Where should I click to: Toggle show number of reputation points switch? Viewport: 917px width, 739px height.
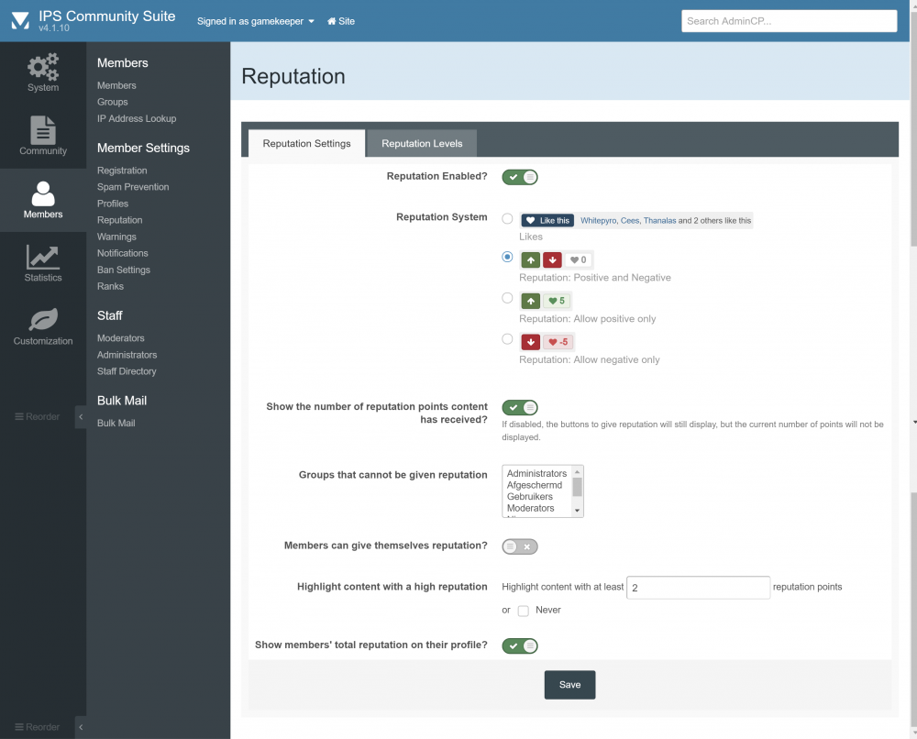click(x=520, y=407)
